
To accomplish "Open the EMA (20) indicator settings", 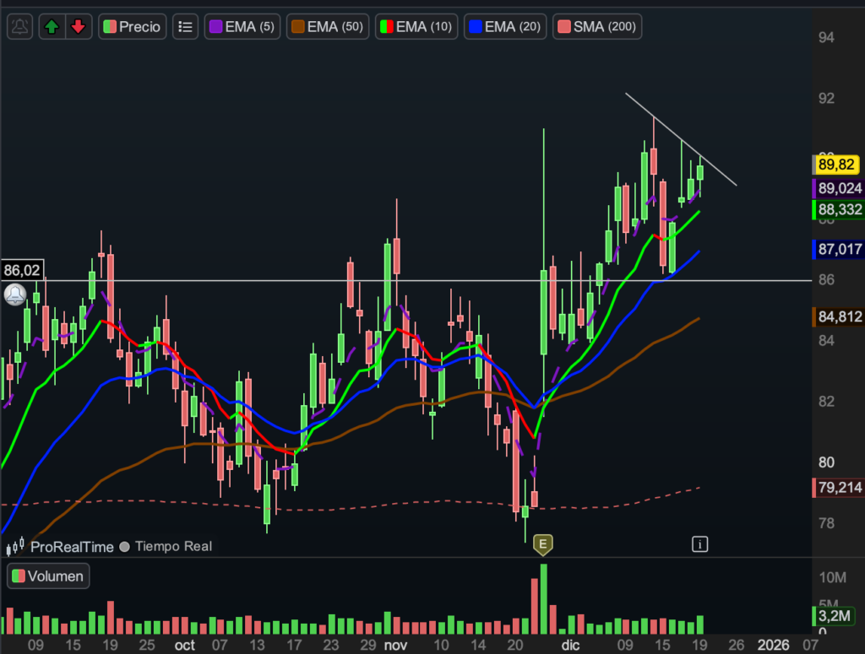I will pos(507,26).
